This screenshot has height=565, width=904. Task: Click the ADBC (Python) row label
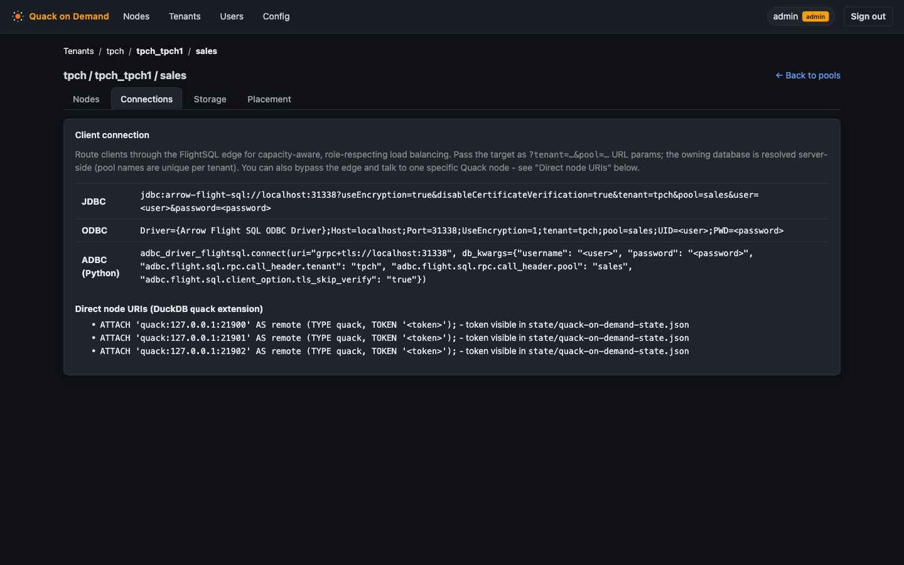(x=100, y=266)
